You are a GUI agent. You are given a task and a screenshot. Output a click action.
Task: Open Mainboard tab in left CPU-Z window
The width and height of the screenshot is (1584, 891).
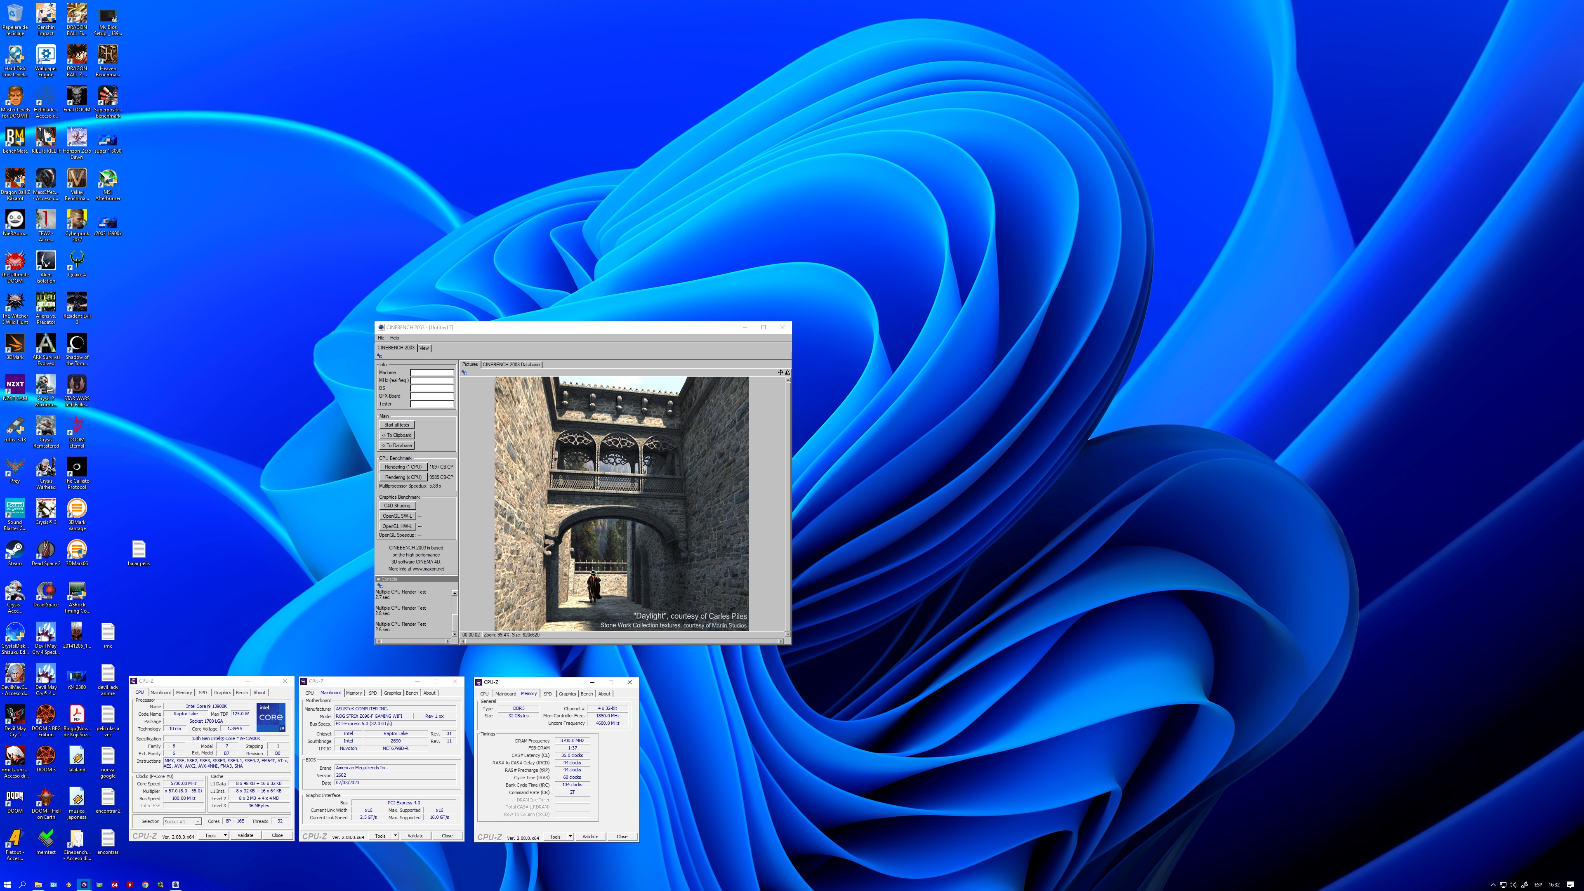(161, 693)
